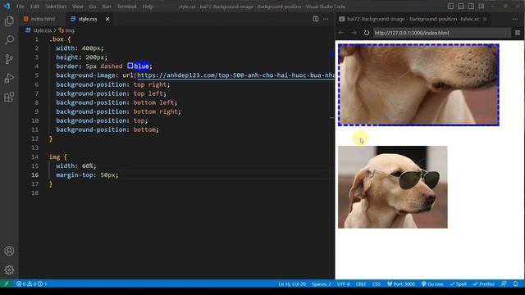Screen dimensions: 525x295
Task: Open the Edit menu
Action: point(34,7)
